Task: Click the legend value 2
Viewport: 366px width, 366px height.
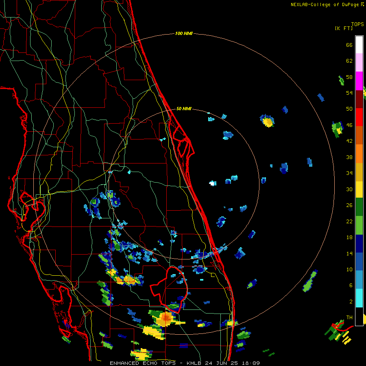Action: pos(351,302)
